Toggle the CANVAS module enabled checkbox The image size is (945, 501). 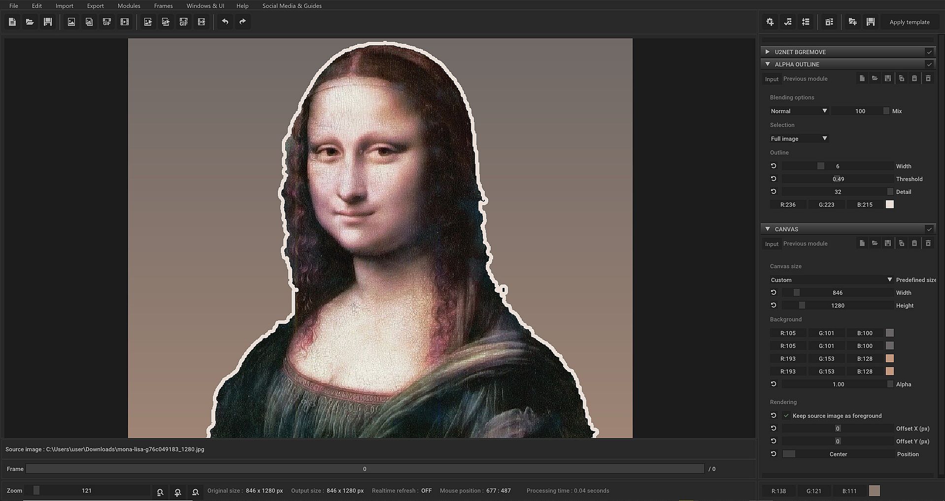tap(929, 229)
